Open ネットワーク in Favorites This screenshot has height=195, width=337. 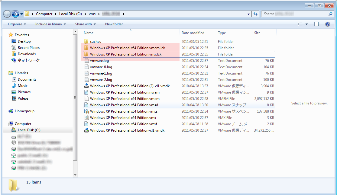pos(29,60)
